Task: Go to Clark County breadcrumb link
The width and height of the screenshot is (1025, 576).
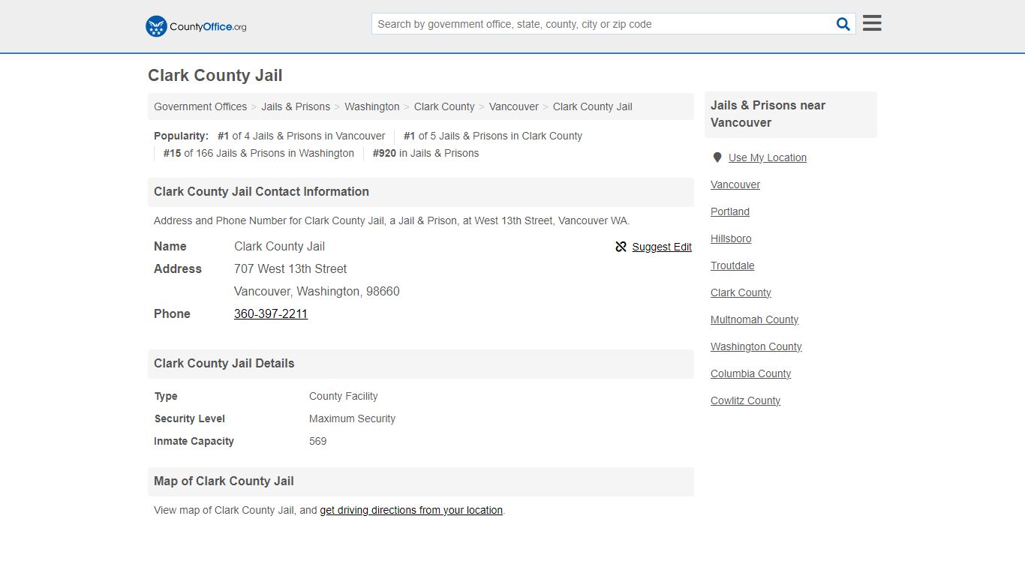Action: pos(444,106)
